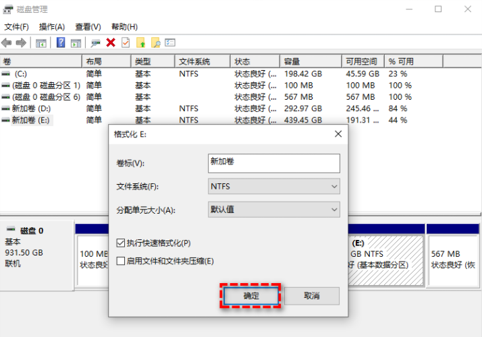Click the blue help question mark icon
482x337 pixels.
pos(61,43)
